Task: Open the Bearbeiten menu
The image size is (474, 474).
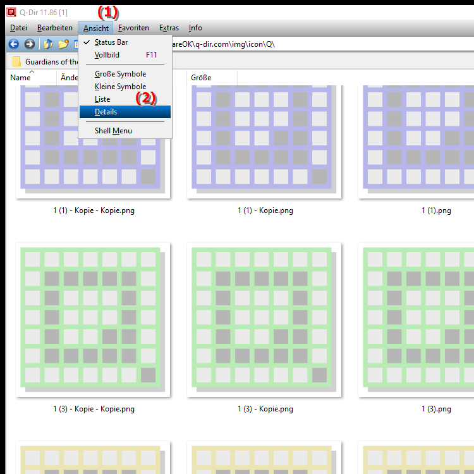Action: [55, 28]
